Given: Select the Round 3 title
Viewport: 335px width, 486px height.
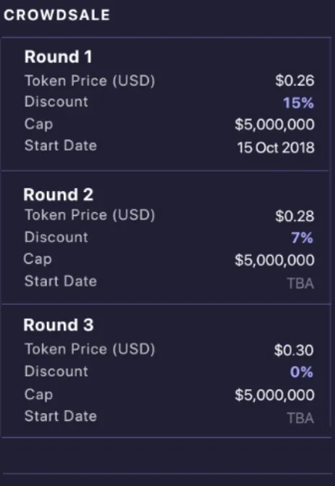Looking at the screenshot, I should [x=59, y=325].
